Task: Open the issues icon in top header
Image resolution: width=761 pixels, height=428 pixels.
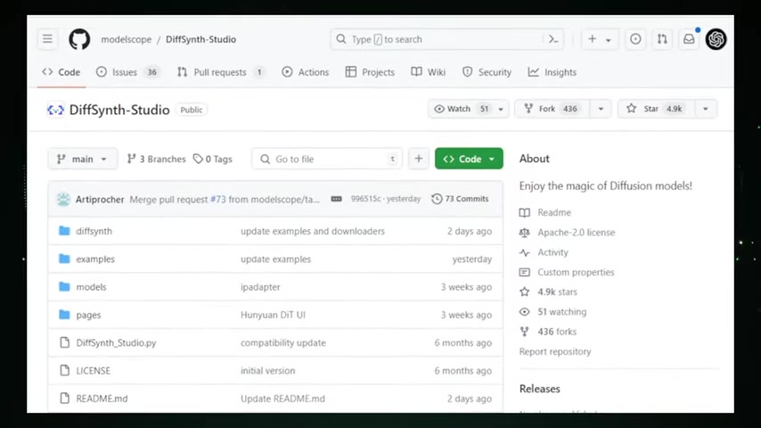Action: [x=634, y=39]
